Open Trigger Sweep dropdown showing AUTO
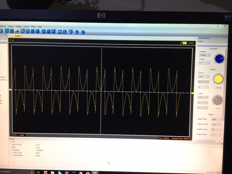This screenshot has height=174, width=232. [x=217, y=125]
